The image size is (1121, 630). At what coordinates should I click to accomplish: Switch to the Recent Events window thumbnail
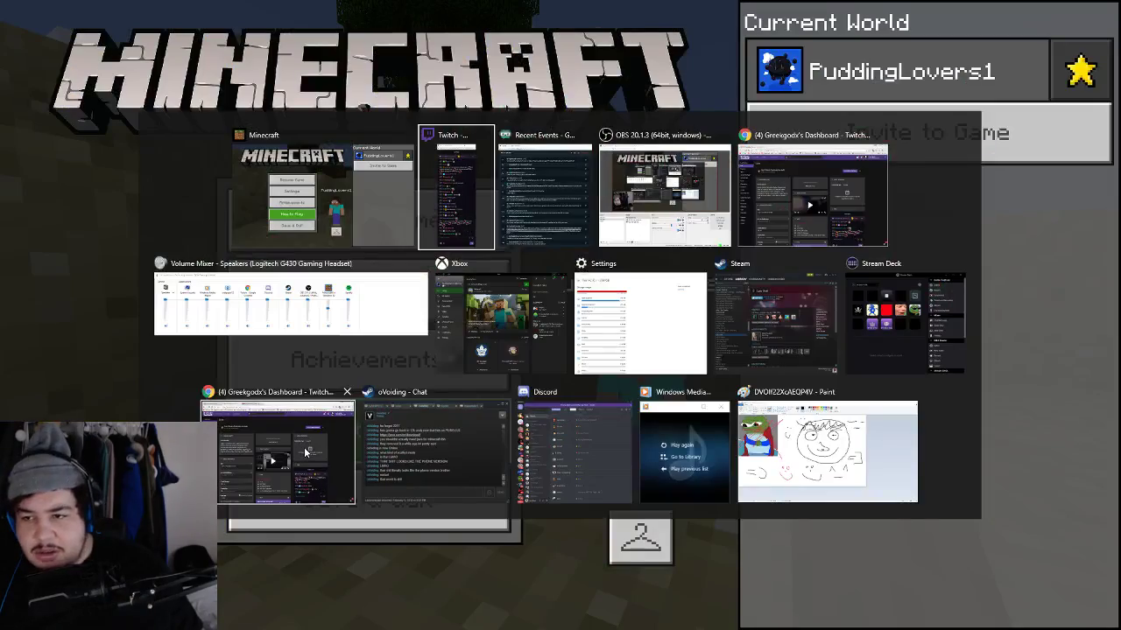(545, 195)
